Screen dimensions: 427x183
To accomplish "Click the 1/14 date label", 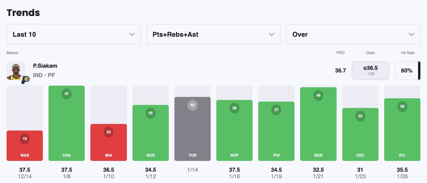I will click(192, 170).
